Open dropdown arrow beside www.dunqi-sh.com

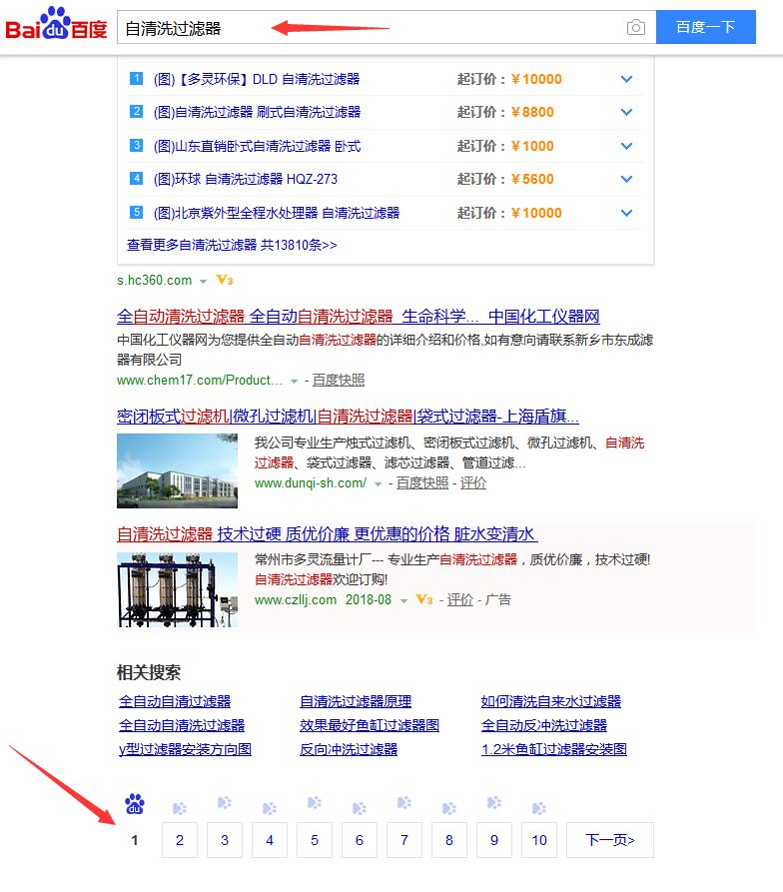click(x=378, y=483)
